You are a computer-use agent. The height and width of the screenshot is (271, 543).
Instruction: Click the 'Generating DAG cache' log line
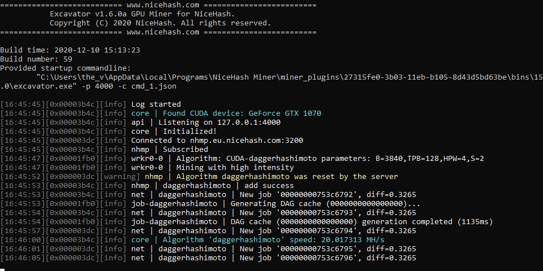(210, 204)
